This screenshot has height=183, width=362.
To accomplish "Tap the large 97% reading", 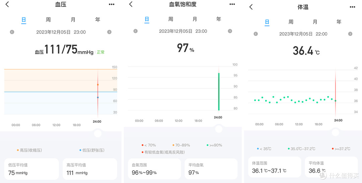I will click(x=185, y=48).
